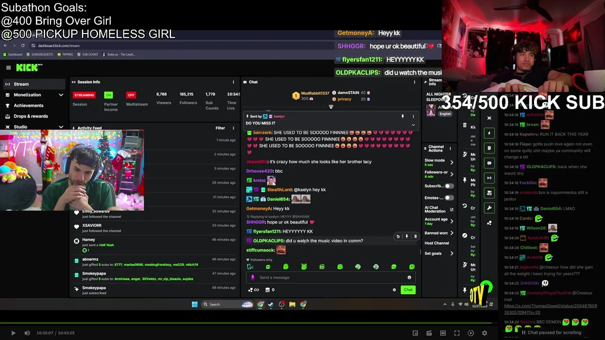Collapse the pinned message chevron
This screenshot has width=605, height=340.
click(x=413, y=125)
